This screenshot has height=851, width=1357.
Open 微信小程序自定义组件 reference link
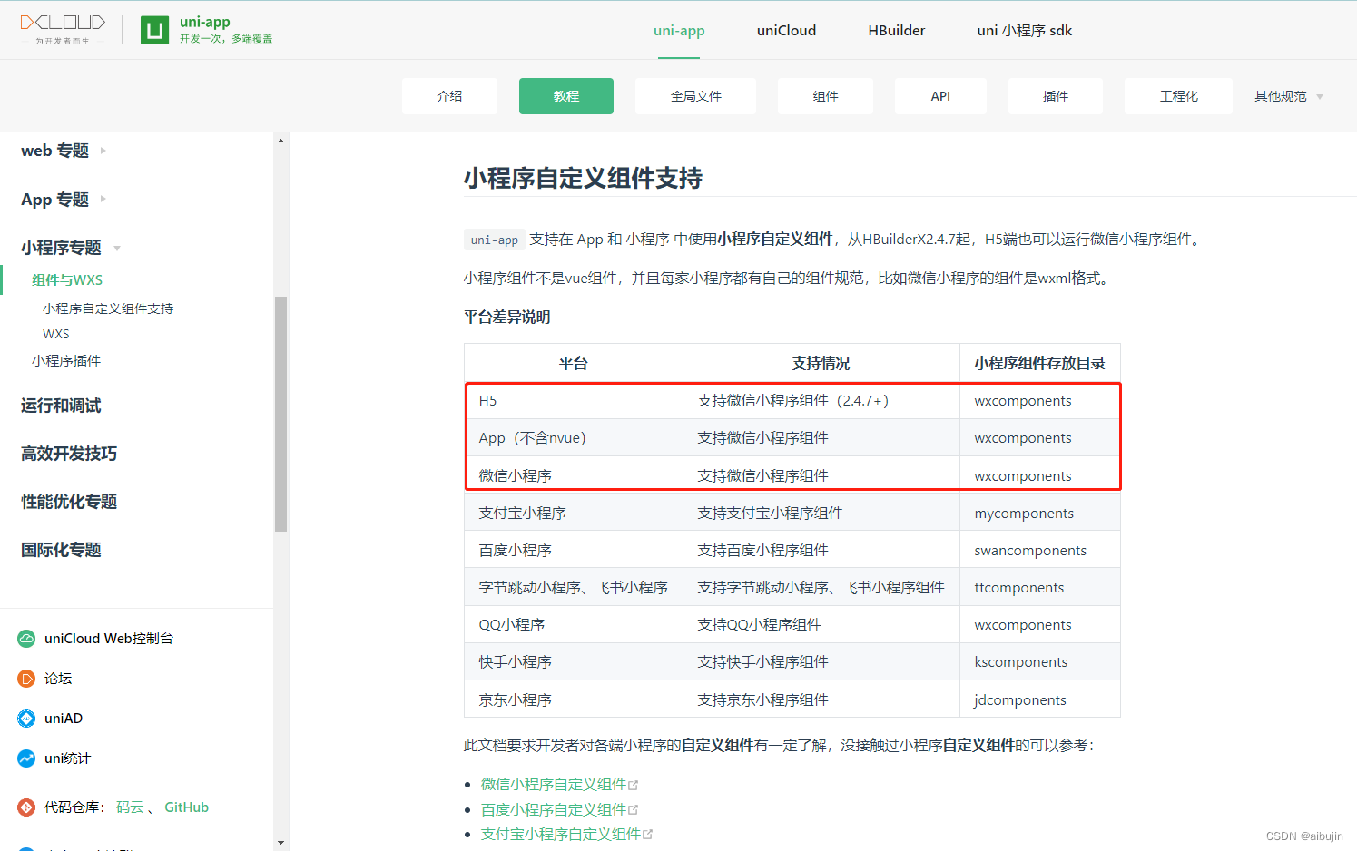[x=554, y=784]
